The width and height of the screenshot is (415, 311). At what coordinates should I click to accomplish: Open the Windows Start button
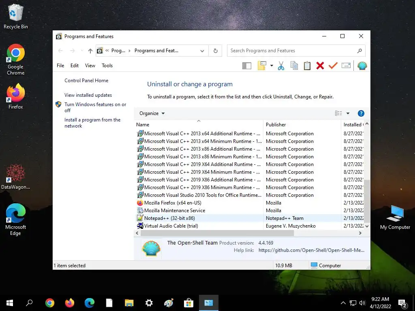click(x=10, y=303)
